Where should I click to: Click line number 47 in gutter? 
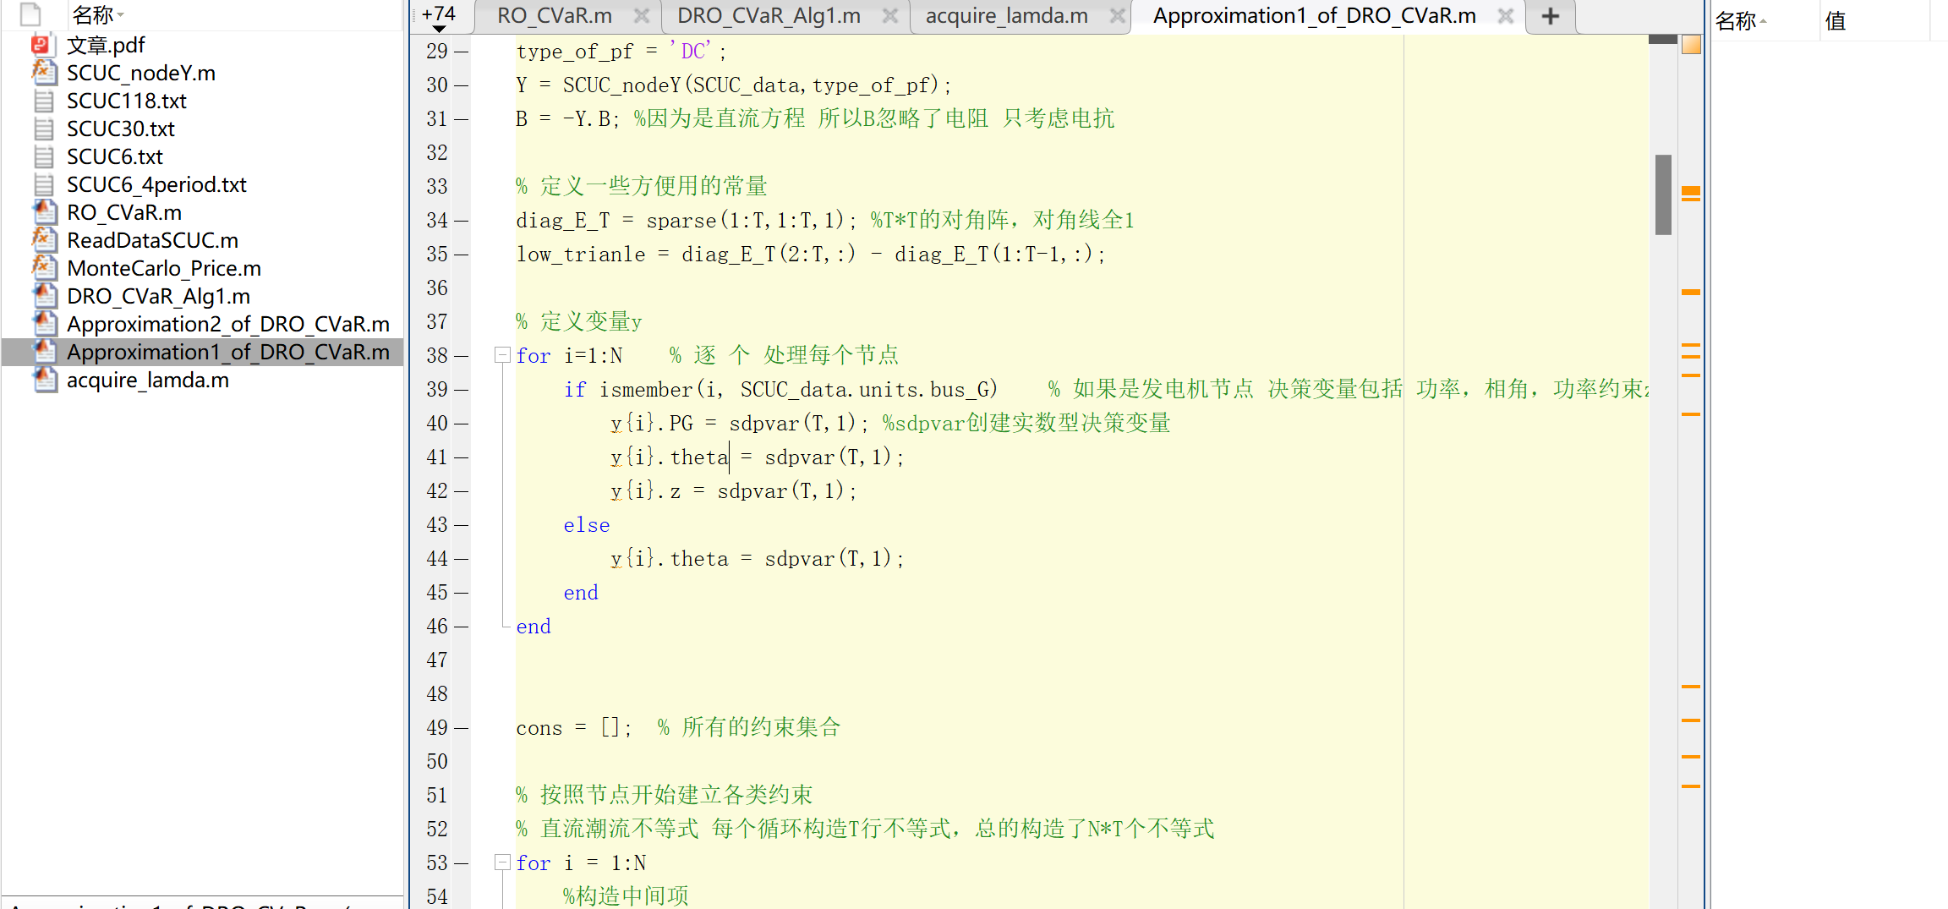coord(437,660)
